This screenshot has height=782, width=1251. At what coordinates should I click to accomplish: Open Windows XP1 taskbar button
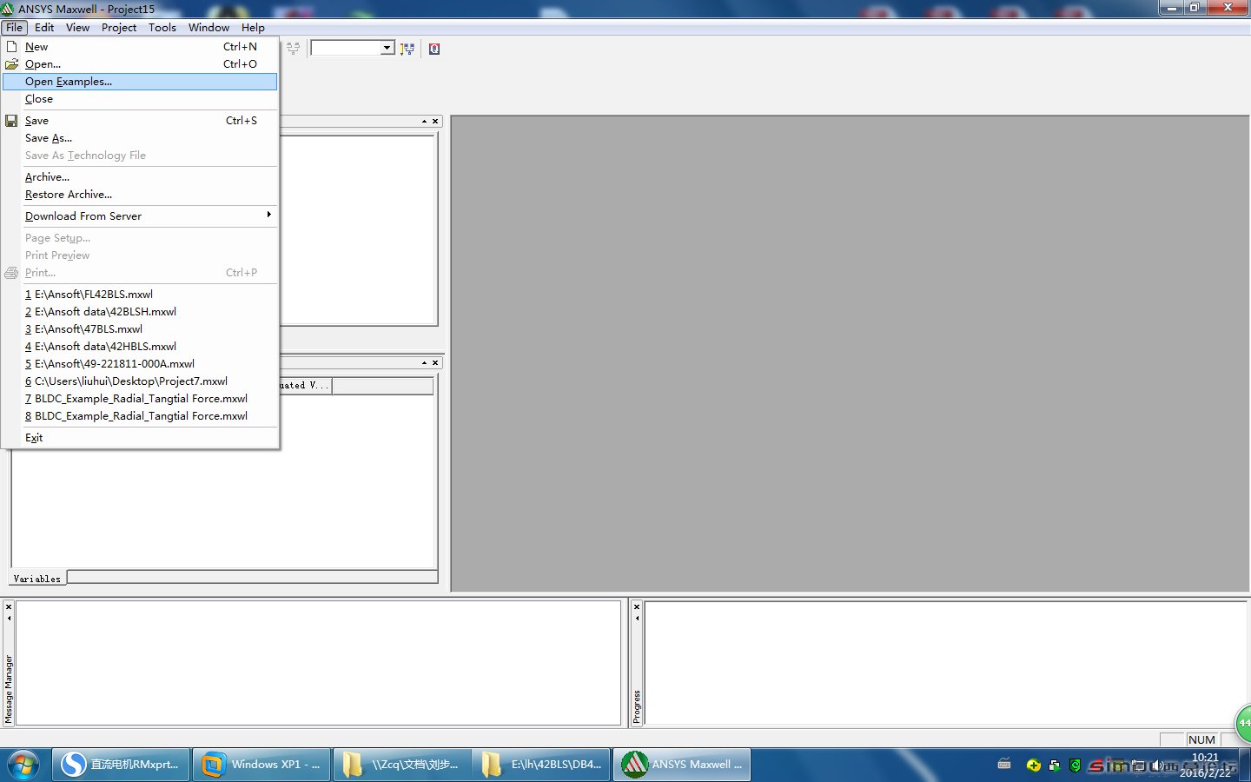[261, 765]
